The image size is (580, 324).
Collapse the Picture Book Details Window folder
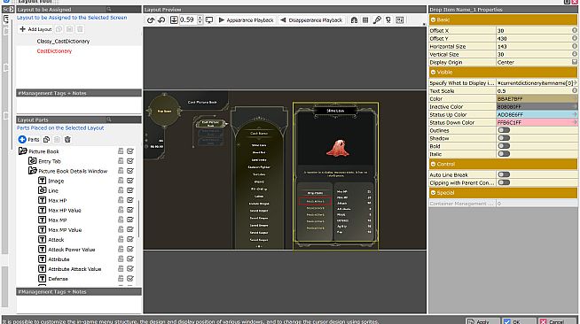pos(33,171)
